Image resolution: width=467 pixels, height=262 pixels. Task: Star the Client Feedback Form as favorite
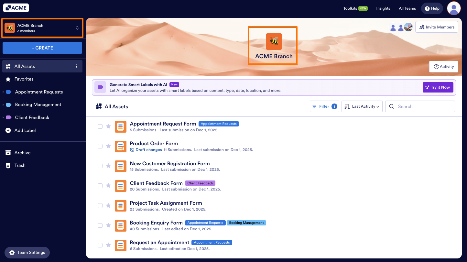point(108,186)
